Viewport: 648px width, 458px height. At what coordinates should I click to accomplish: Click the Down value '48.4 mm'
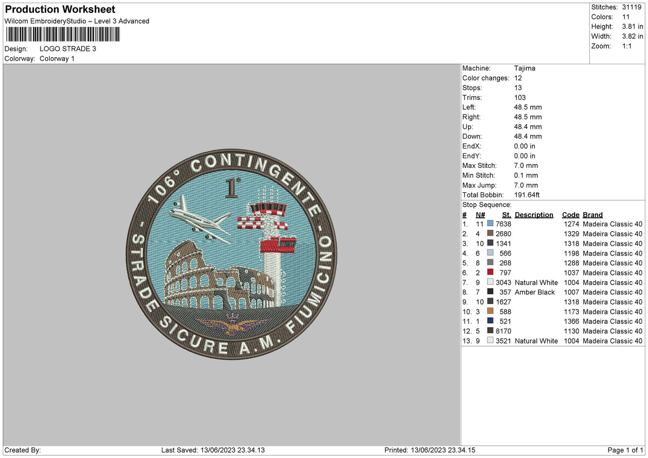point(528,137)
